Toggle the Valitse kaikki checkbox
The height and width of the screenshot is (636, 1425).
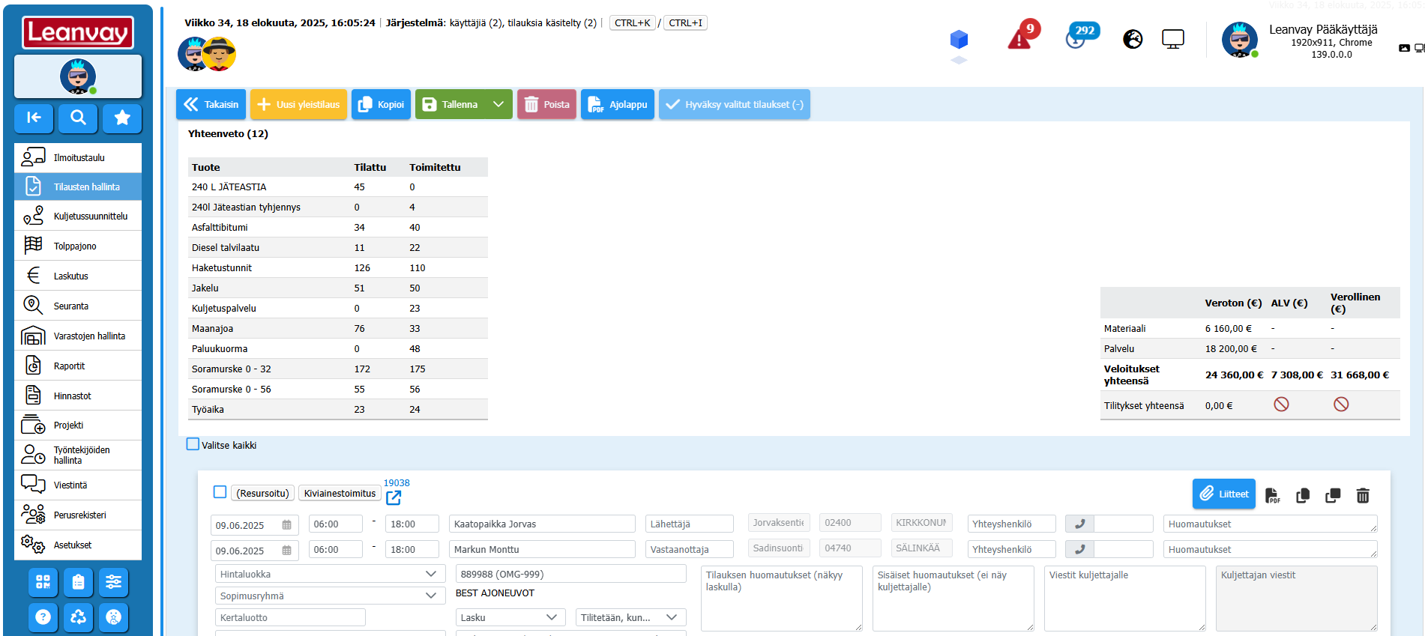tap(193, 444)
